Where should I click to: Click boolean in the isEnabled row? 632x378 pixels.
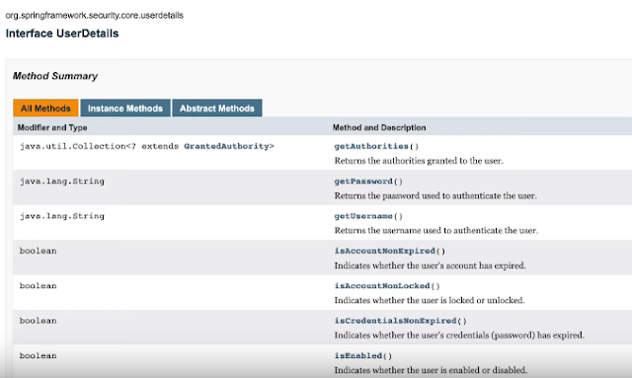pyautogui.click(x=39, y=356)
